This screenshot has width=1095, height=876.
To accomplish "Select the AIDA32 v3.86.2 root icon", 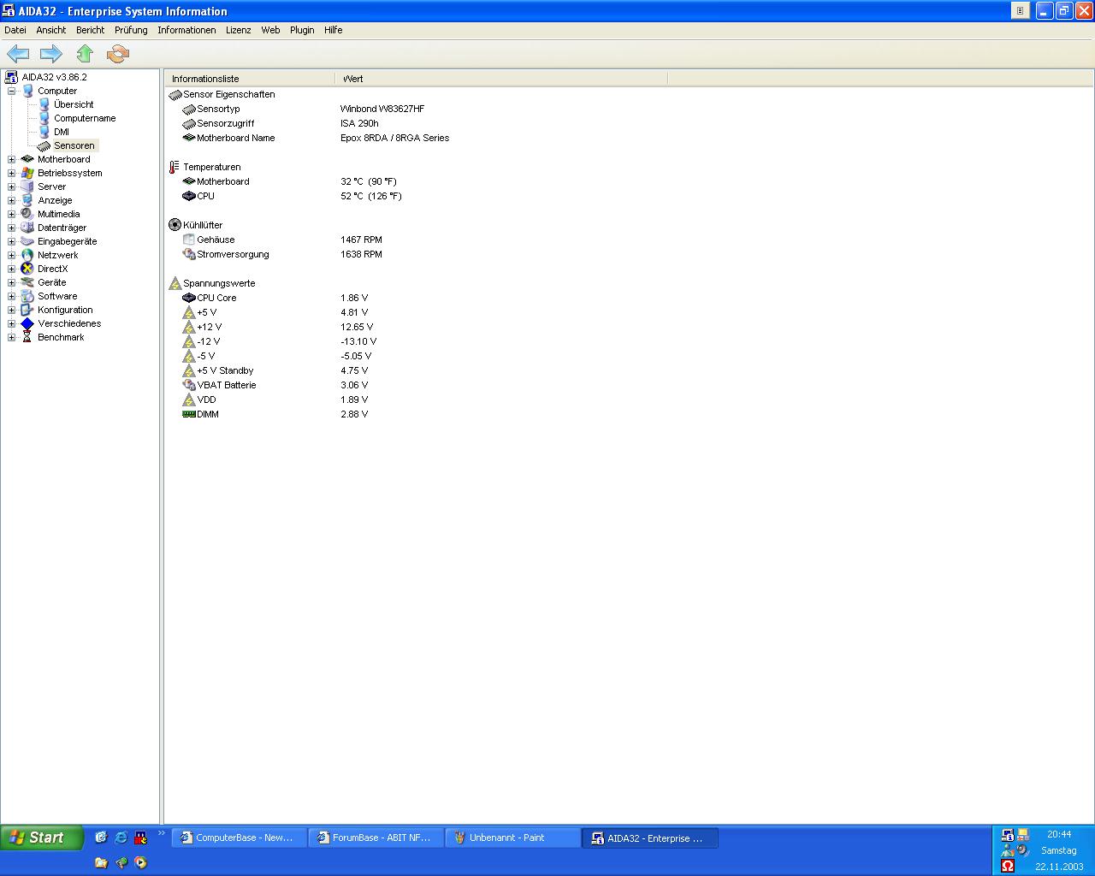I will tap(11, 77).
